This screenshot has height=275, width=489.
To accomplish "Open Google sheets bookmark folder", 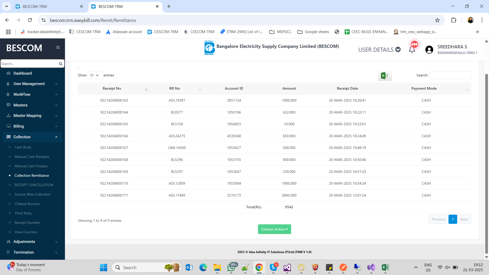I will (x=313, y=32).
